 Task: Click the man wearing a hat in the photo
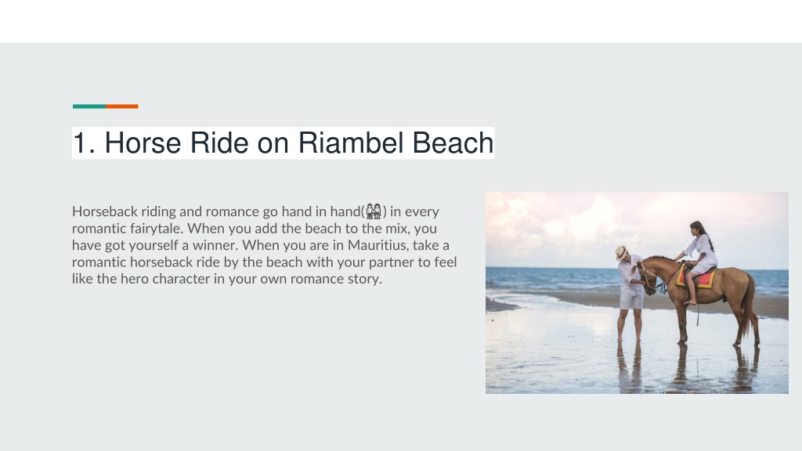point(630,291)
